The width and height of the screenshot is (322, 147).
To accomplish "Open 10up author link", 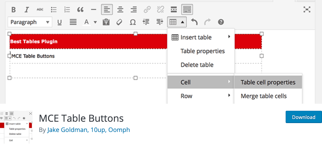I will (97, 130).
